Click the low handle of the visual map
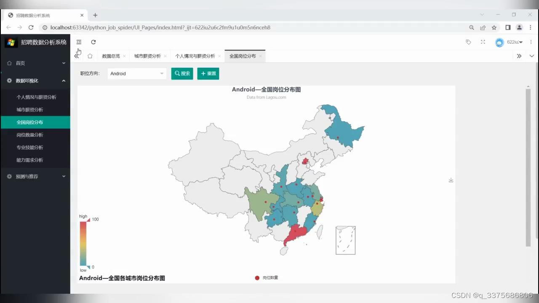Image resolution: width=539 pixels, height=303 pixels. point(88,267)
